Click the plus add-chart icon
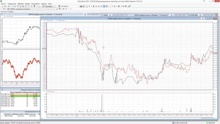This screenshot has height=124, width=220. 89,6
